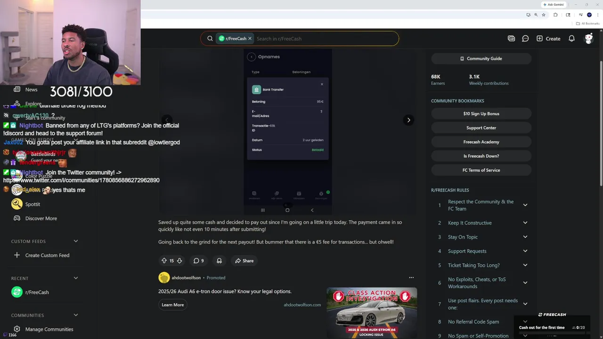The height and width of the screenshot is (339, 603).
Task: Open Chrome media controls icon
Action: [x=581, y=15]
